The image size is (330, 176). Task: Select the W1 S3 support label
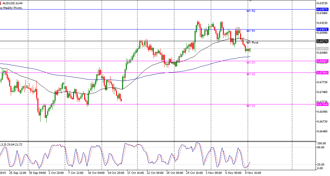tap(251, 106)
